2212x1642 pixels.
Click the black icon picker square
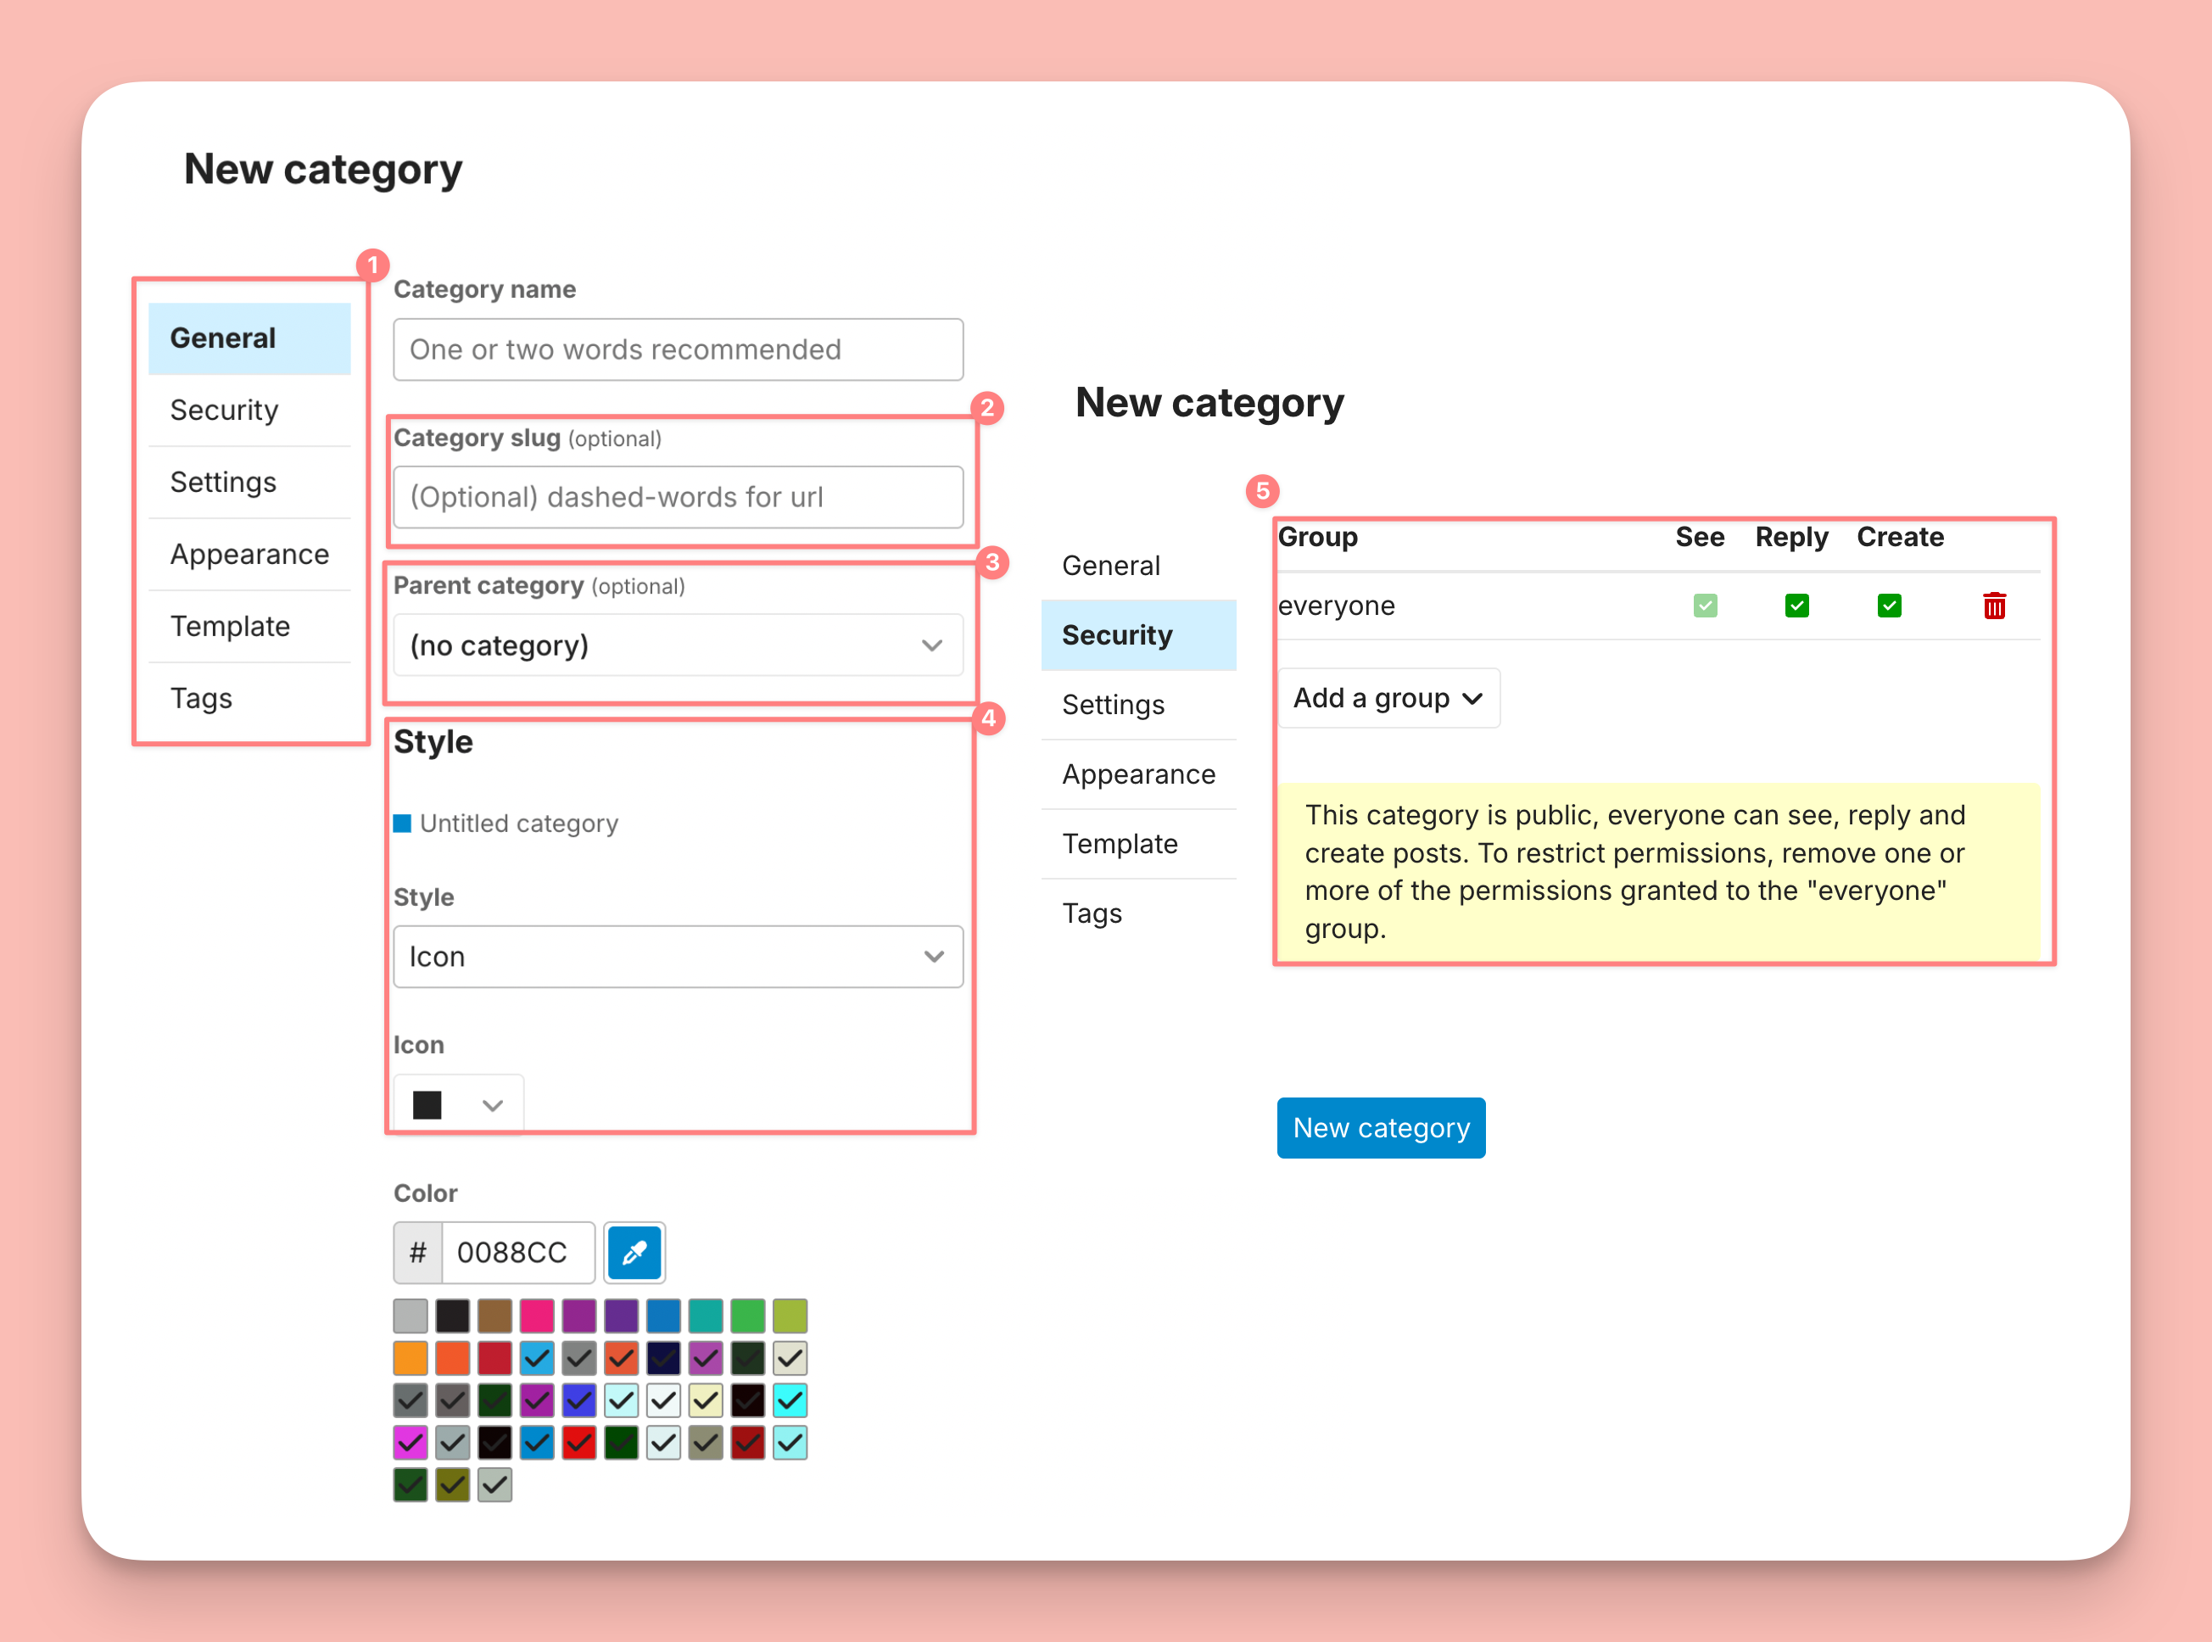[x=427, y=1104]
